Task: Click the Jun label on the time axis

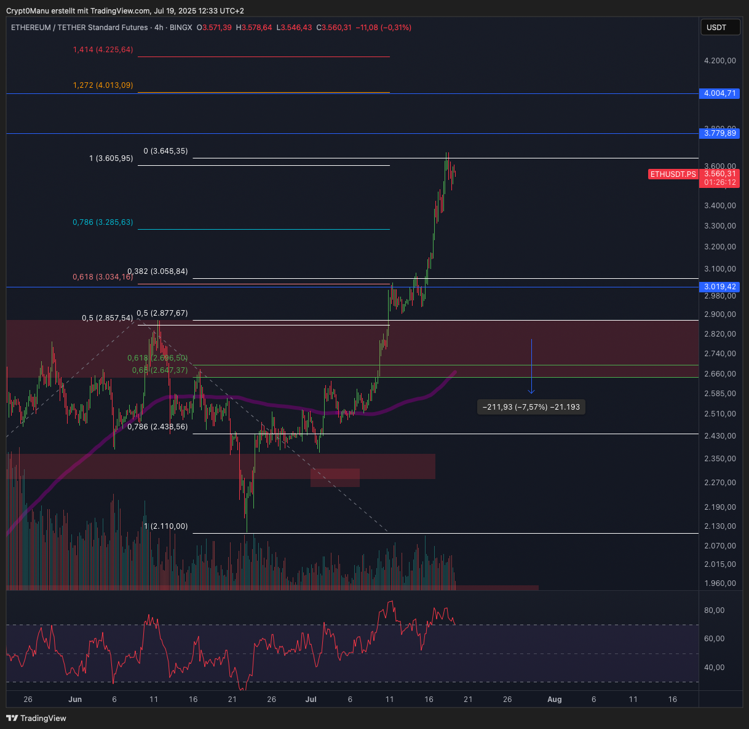Action: 75,699
